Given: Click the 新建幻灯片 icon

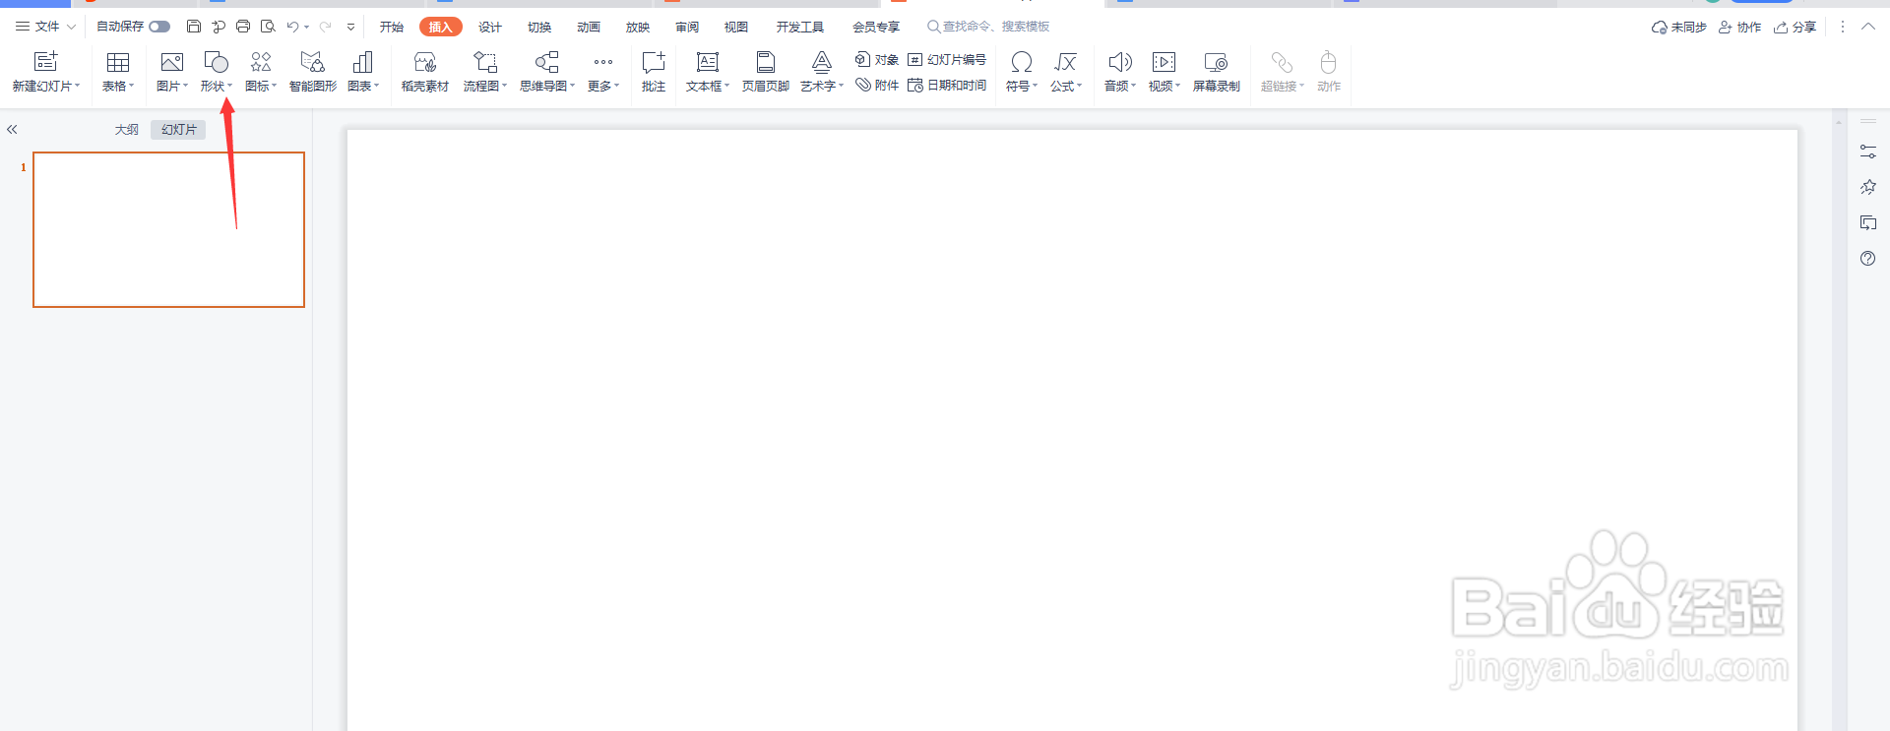Looking at the screenshot, I should tap(45, 62).
